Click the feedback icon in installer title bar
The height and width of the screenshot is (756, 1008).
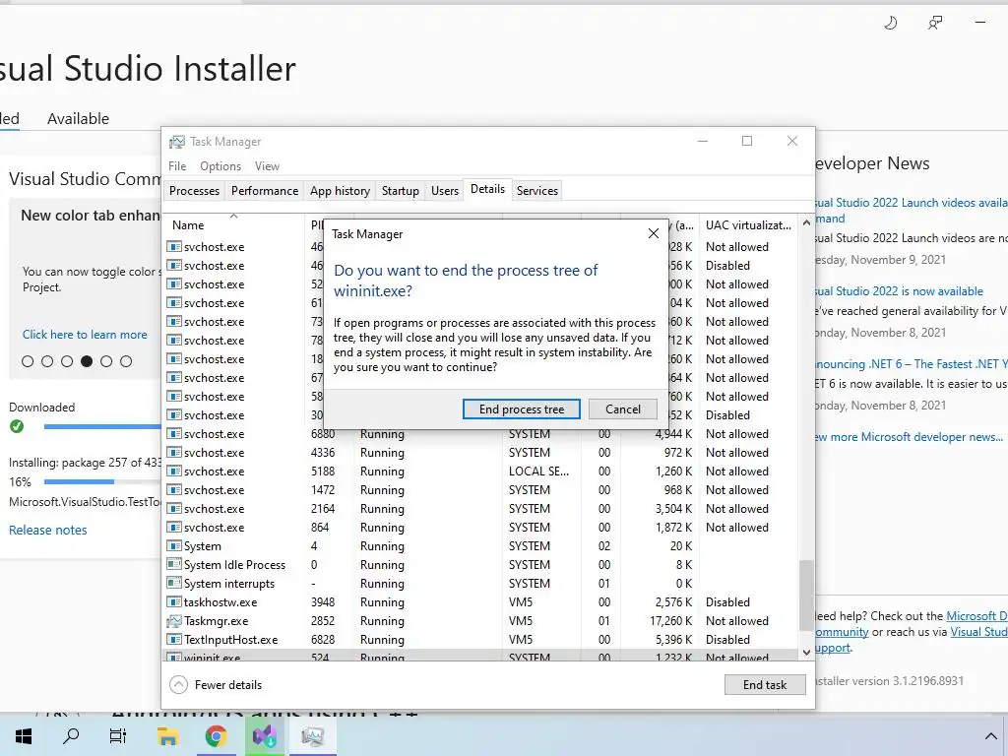935,24
